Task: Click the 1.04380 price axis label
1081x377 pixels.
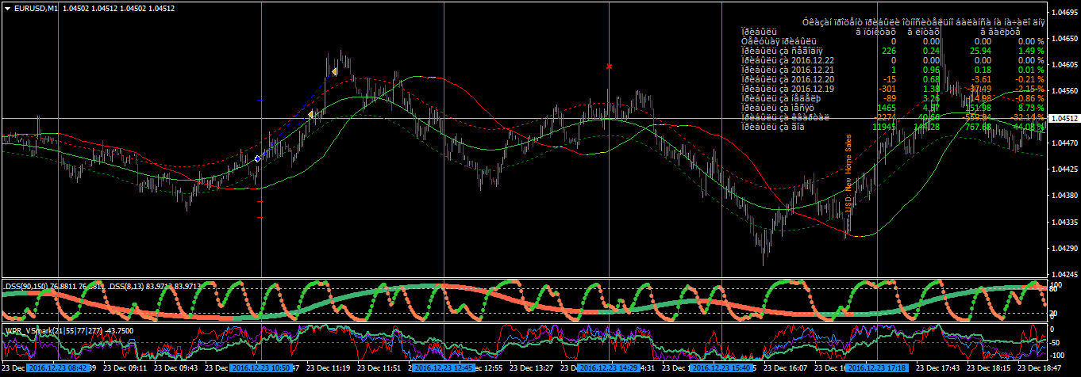Action: (x=1064, y=196)
